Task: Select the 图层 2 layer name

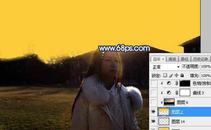Action: click(177, 112)
